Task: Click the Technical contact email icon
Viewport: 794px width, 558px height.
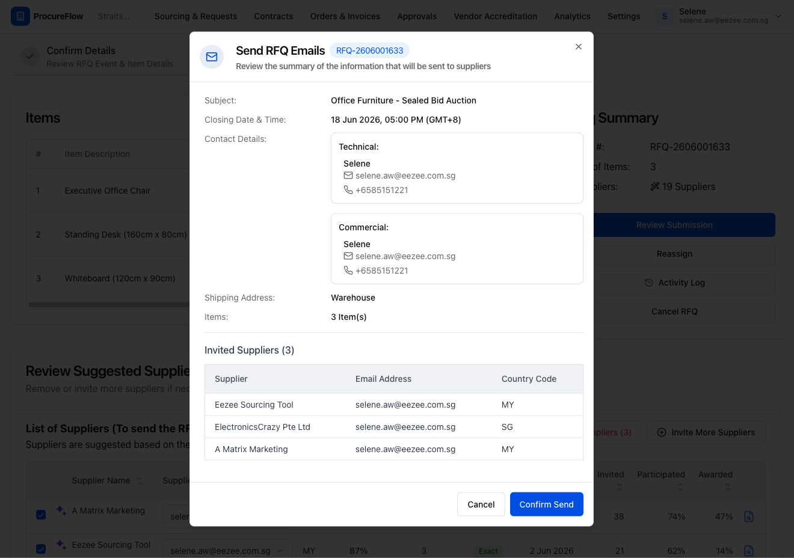Action: click(x=348, y=176)
